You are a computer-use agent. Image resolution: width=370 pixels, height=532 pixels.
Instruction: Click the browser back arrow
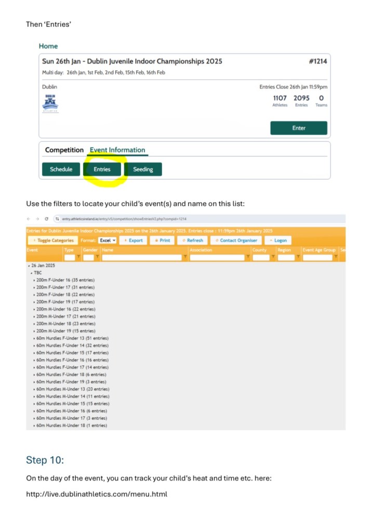[x=30, y=219]
